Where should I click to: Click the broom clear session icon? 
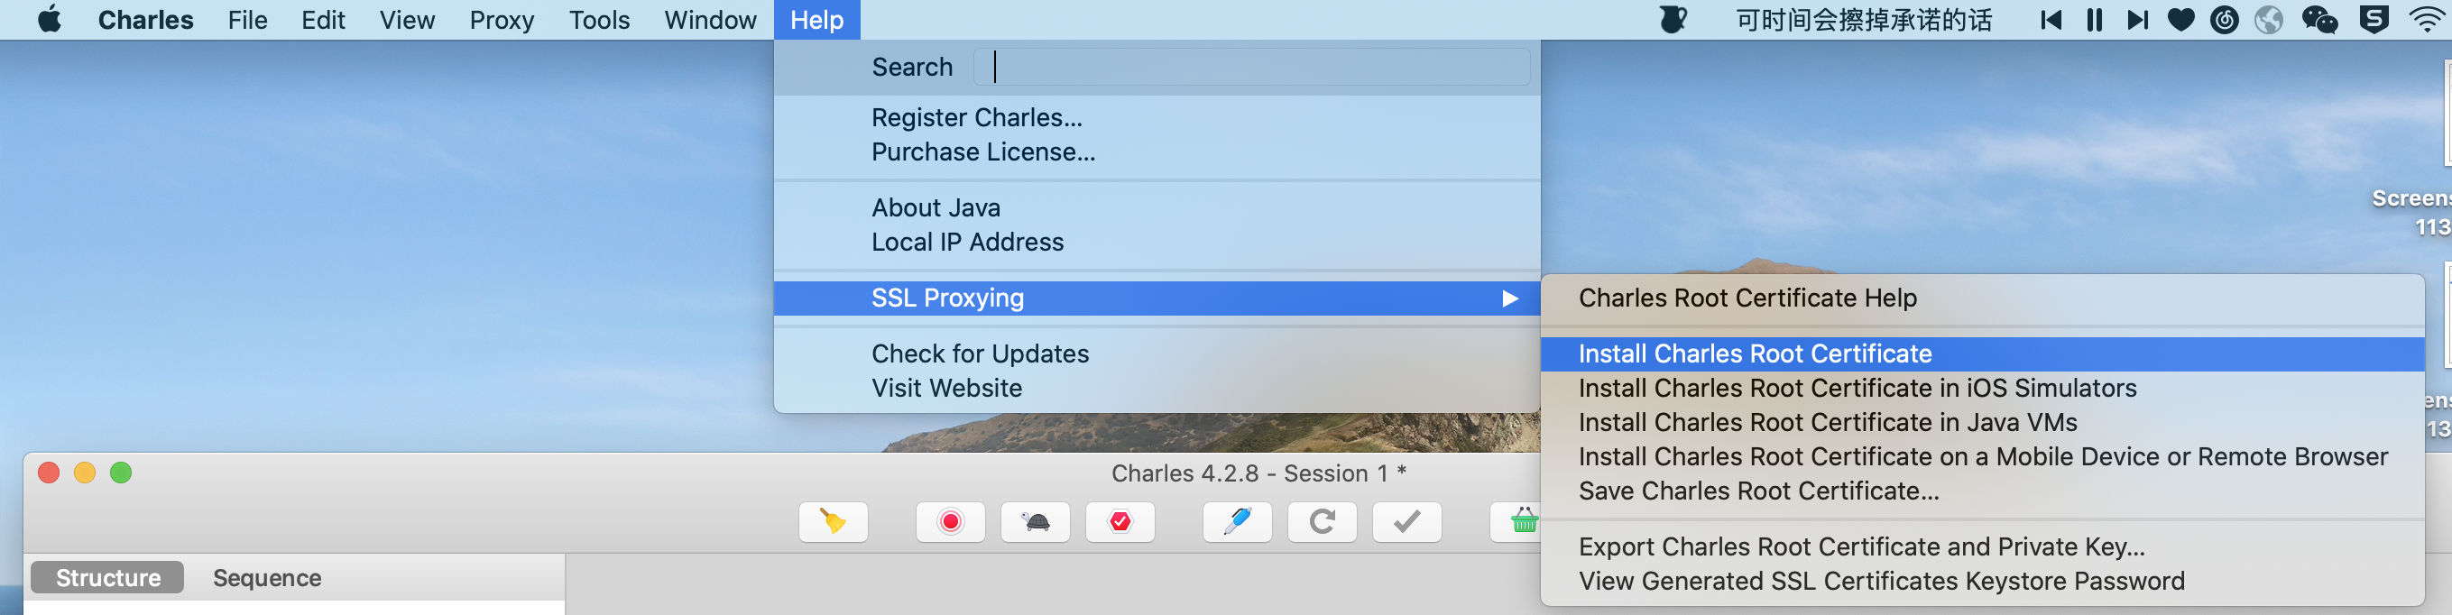tap(833, 522)
